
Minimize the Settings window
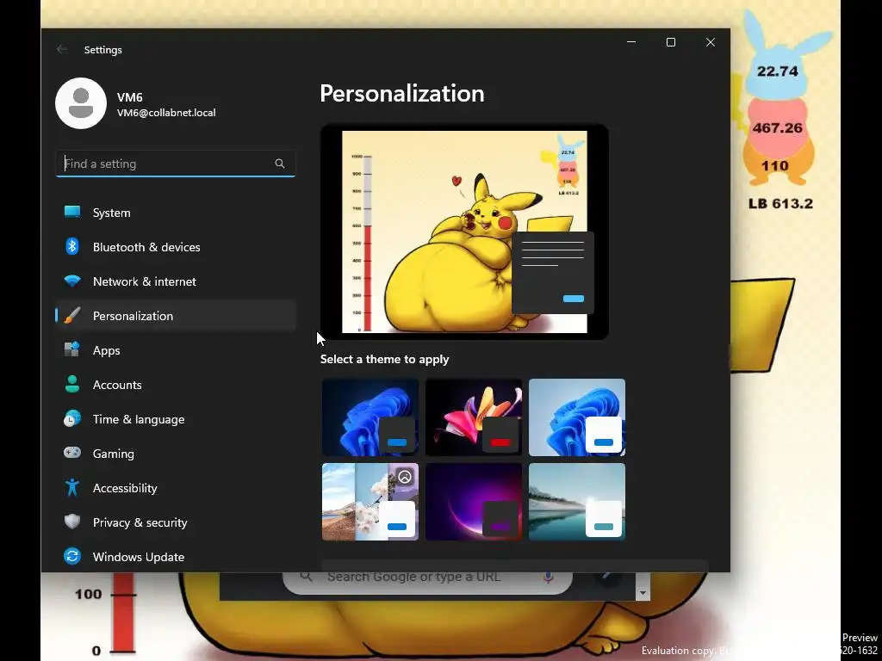[631, 42]
